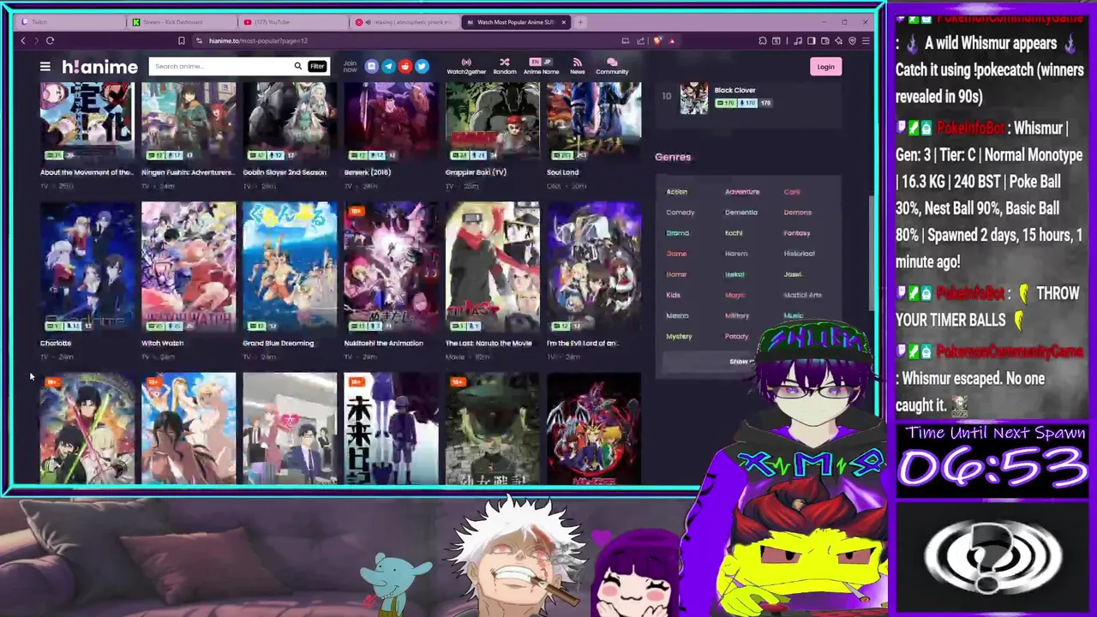Screen dimensions: 1097x617
Task: Open the Harem genre
Action: (736, 254)
